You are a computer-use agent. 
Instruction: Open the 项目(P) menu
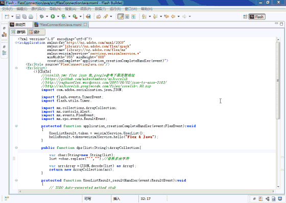tap(86, 9)
